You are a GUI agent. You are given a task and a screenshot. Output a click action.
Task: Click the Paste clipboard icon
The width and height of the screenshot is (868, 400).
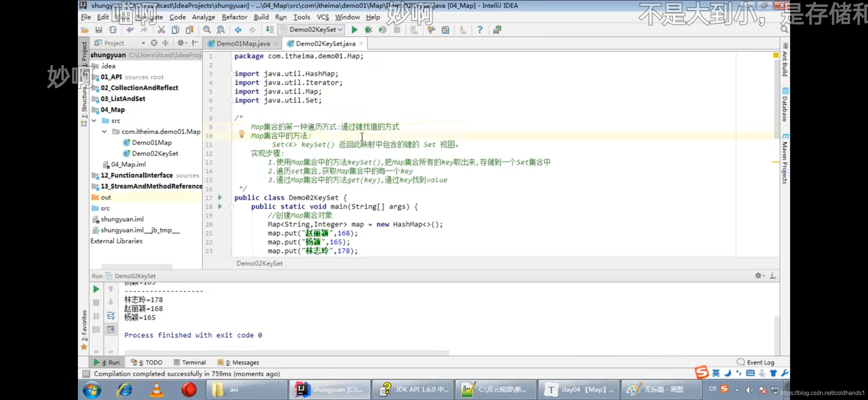(190, 30)
